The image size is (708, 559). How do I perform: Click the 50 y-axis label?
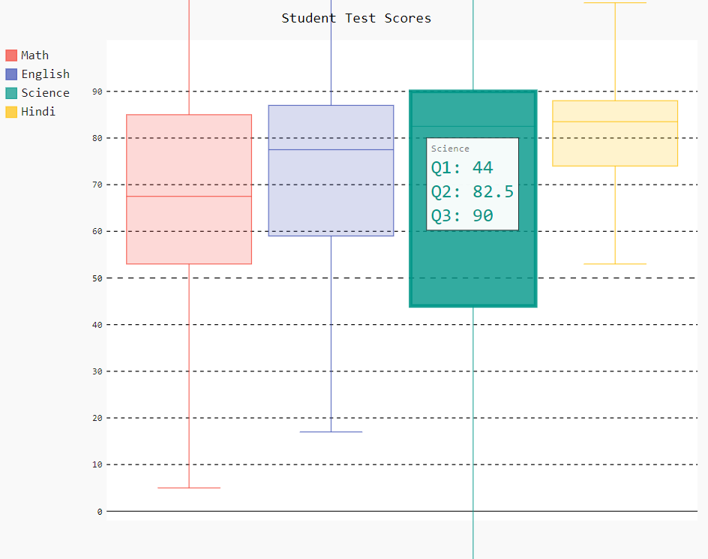pyautogui.click(x=97, y=278)
